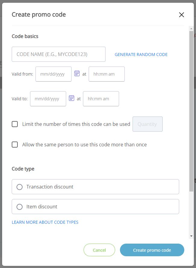Image resolution: width=196 pixels, height=268 pixels.
Task: Choose Item discount as the code type
Action: pos(20,207)
